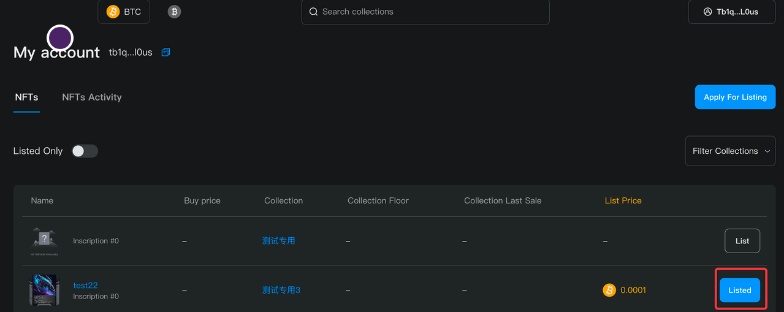The image size is (784, 312).
Task: Toggle the Listed Only switch
Action: (85, 151)
